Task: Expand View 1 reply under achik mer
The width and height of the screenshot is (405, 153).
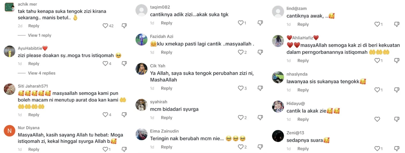Action: tap(40, 35)
